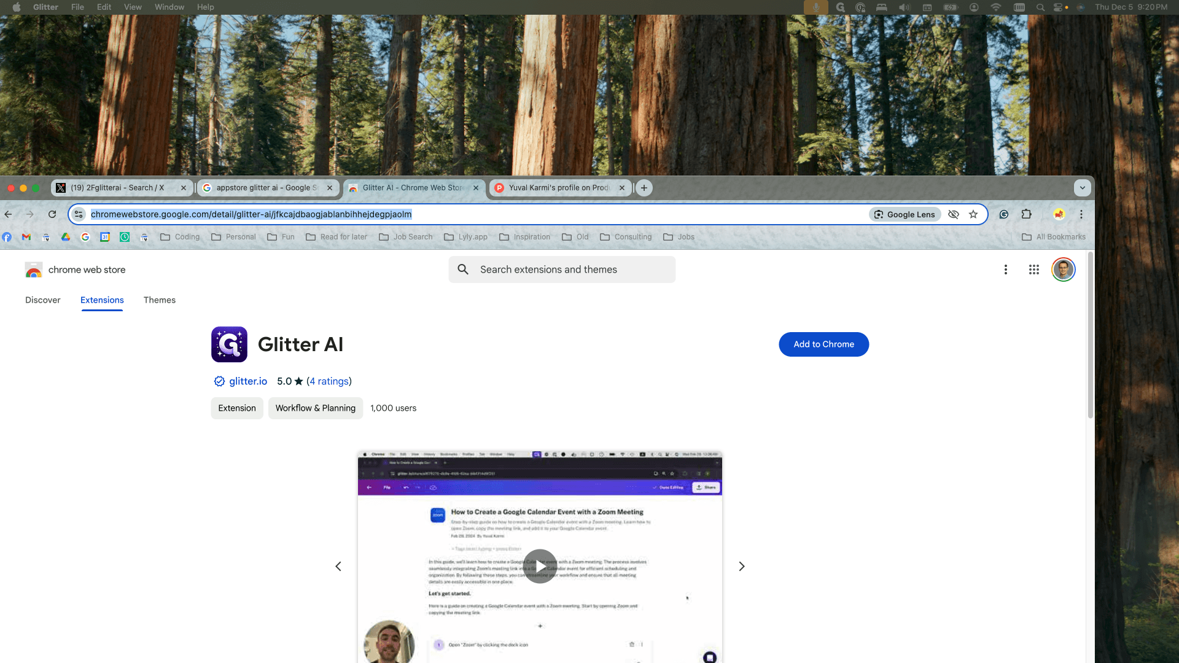This screenshot has width=1179, height=663.
Task: Expand the Inspiration bookmarks folder
Action: coord(525,237)
